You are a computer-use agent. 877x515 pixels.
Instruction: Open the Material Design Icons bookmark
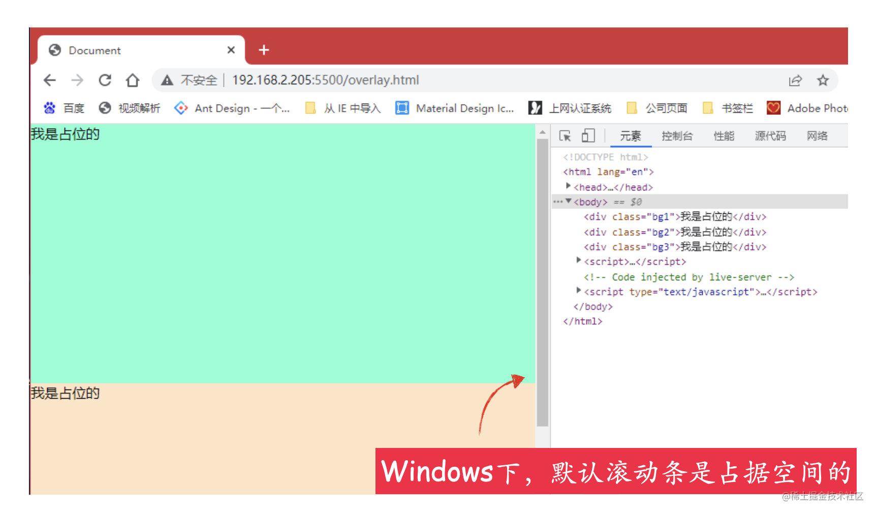(x=455, y=108)
